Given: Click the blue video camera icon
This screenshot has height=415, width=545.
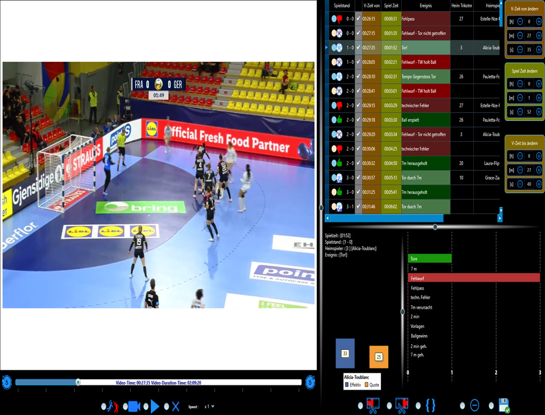Looking at the screenshot, I should tap(134, 406).
